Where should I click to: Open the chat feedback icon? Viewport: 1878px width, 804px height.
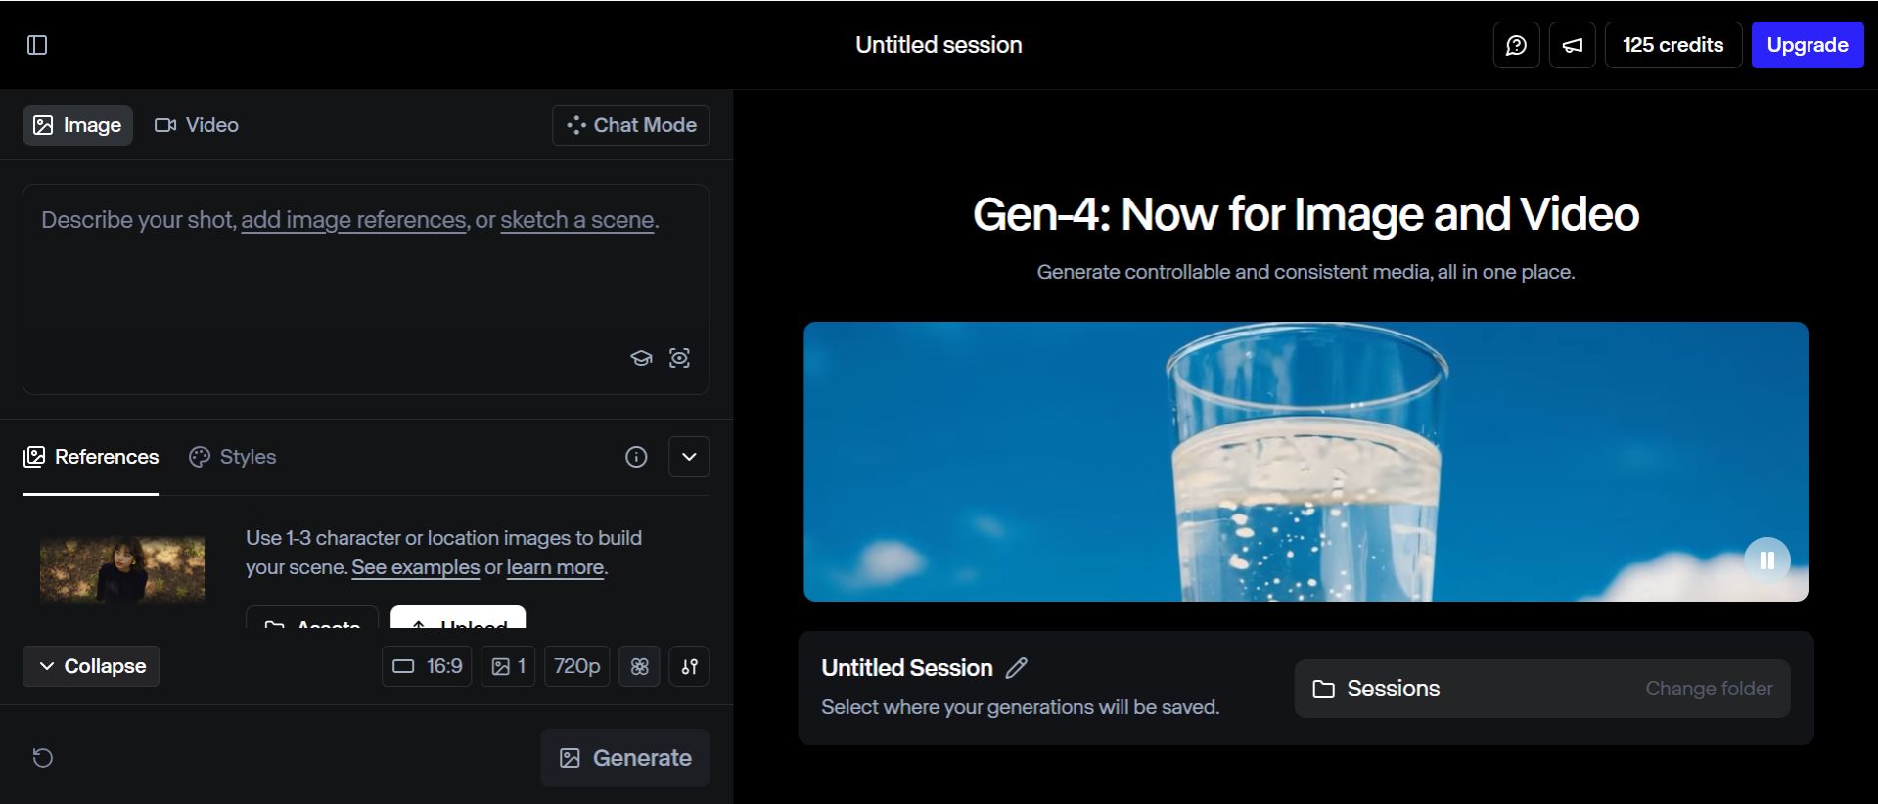pos(1516,45)
